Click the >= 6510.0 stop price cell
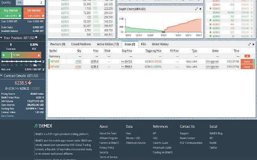The image size is (257, 160). click(127, 62)
